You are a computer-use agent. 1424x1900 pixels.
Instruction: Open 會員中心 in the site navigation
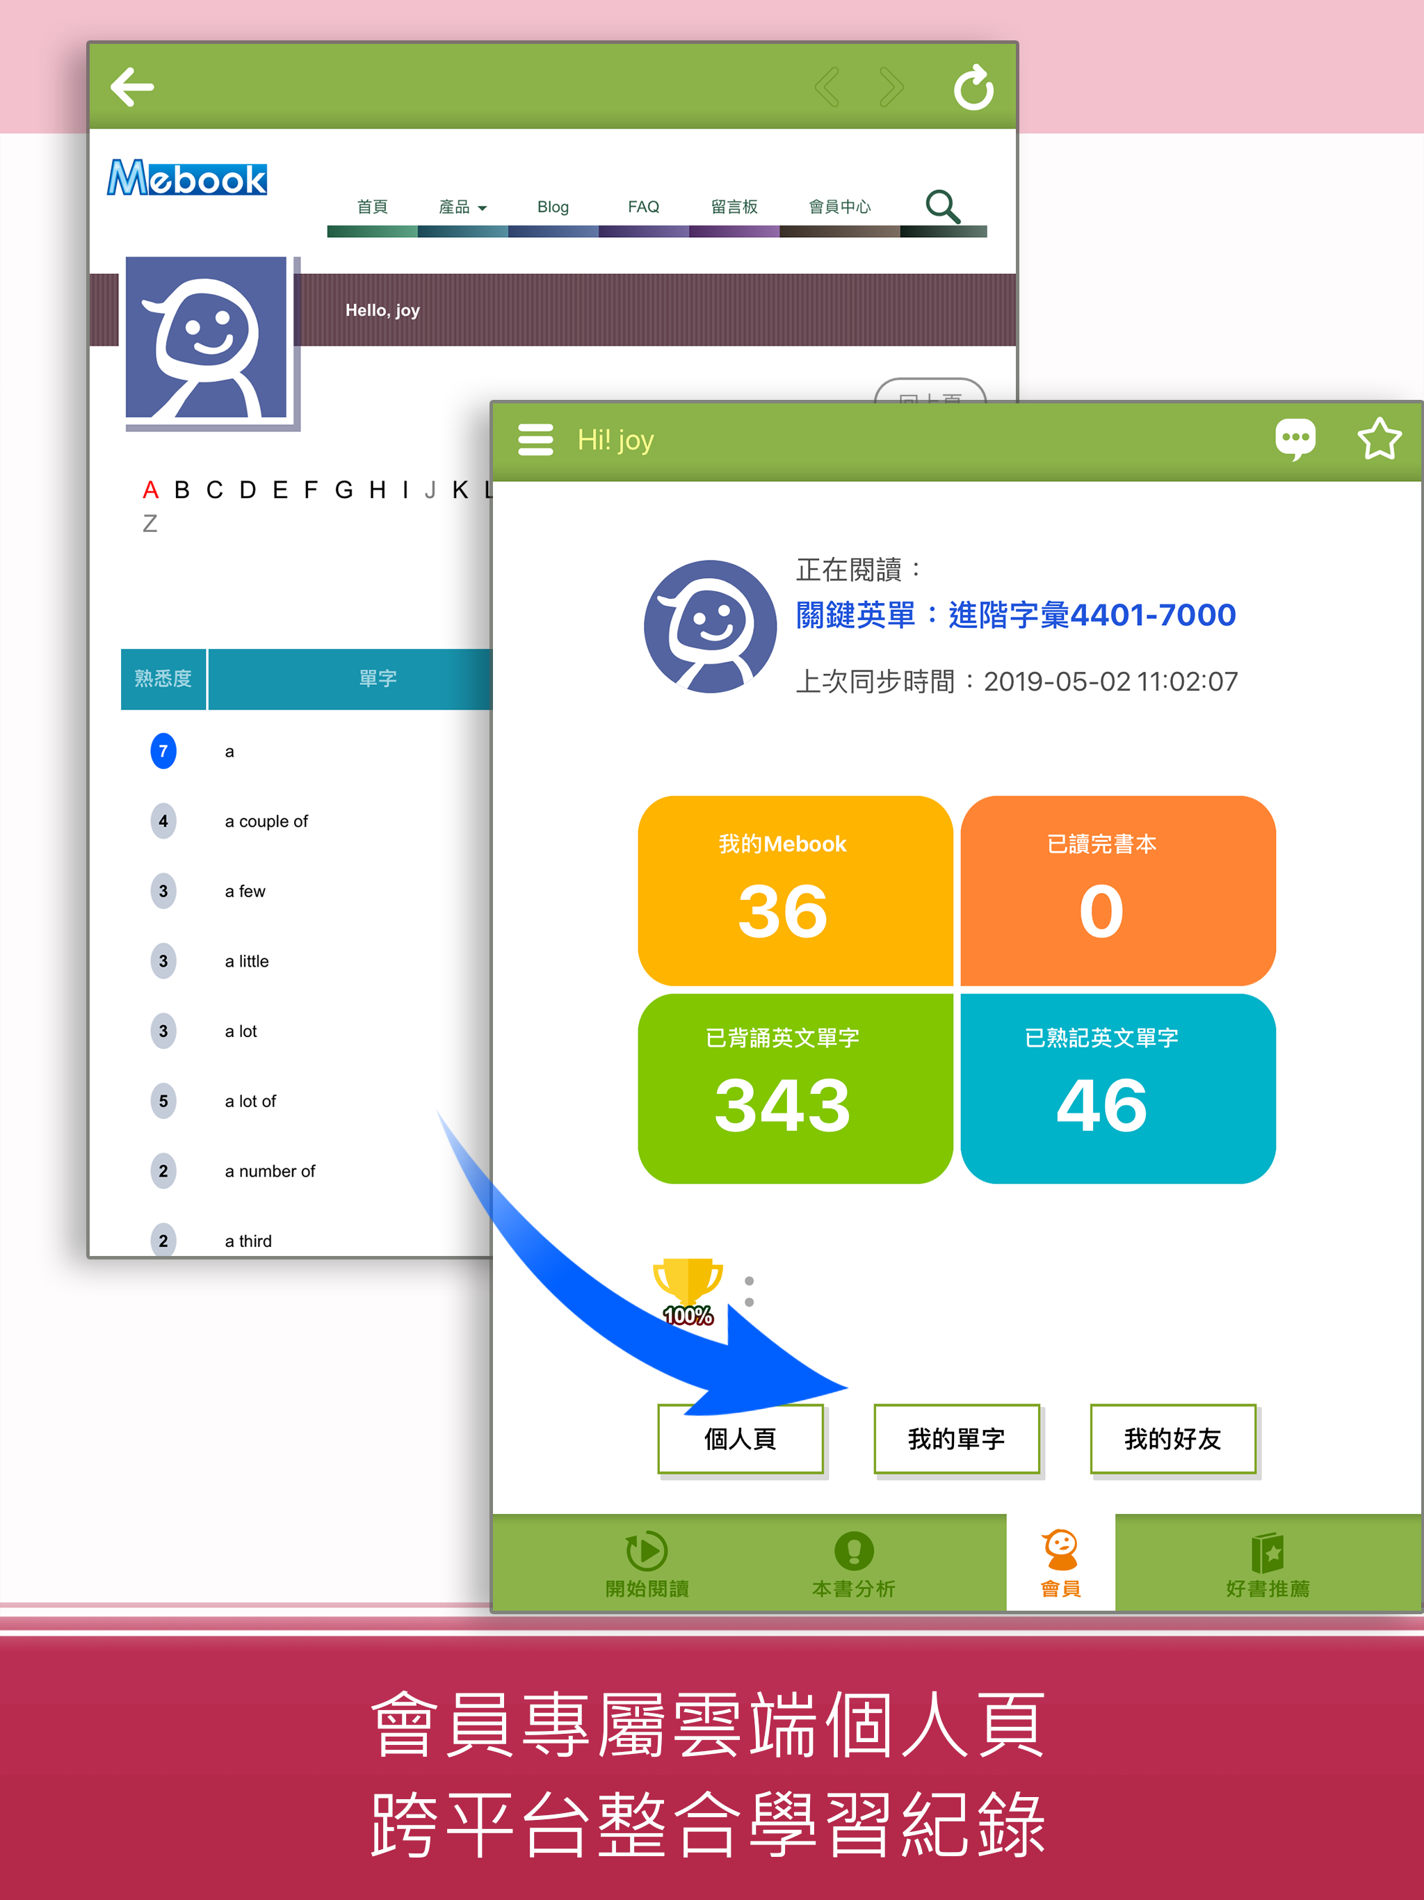point(839,207)
